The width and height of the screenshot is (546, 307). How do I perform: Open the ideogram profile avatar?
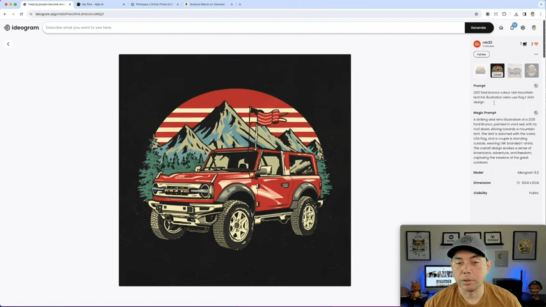coord(534,28)
